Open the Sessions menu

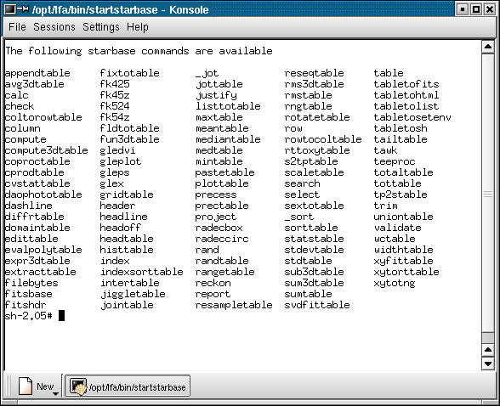coord(54,27)
